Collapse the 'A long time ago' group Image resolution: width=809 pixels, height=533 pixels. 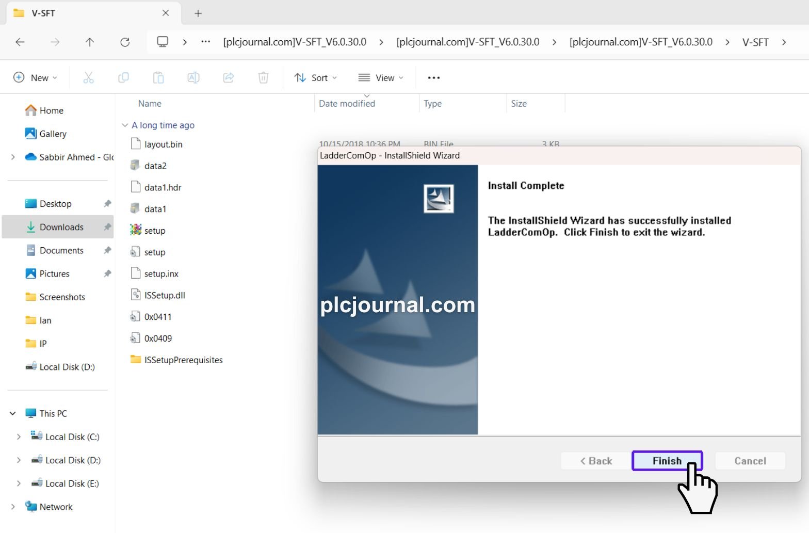pyautogui.click(x=124, y=125)
